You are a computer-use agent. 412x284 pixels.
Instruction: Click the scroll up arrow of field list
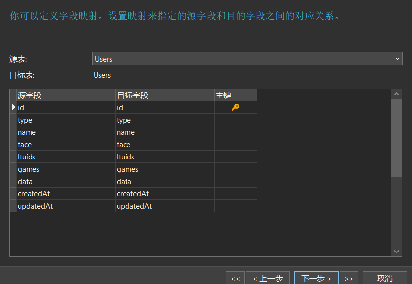[397, 94]
